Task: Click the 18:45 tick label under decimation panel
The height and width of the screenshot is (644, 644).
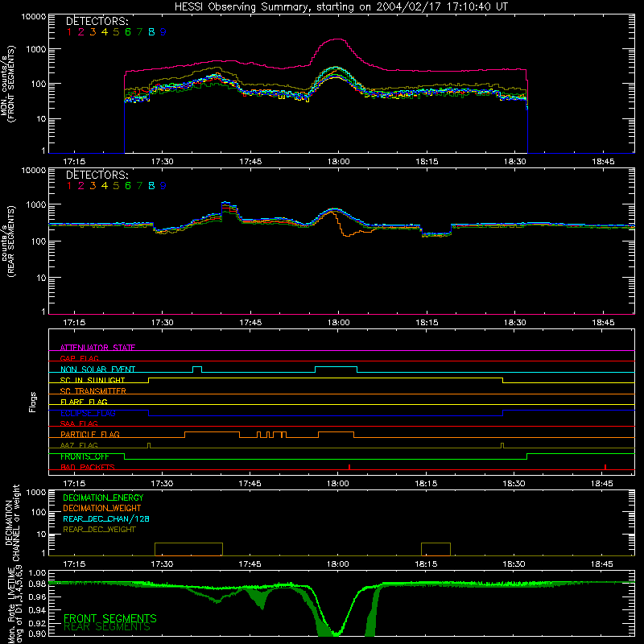Action: pyautogui.click(x=602, y=564)
